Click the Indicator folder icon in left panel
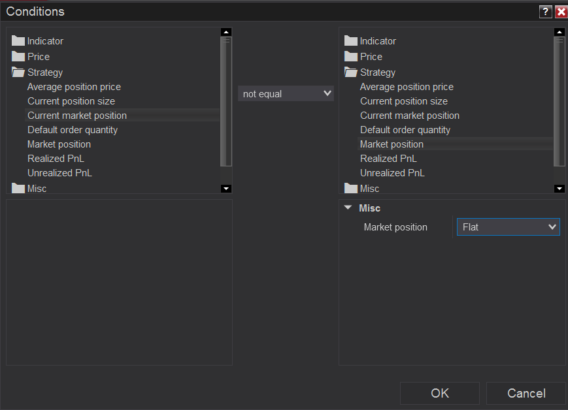This screenshot has width=568, height=410. point(18,41)
